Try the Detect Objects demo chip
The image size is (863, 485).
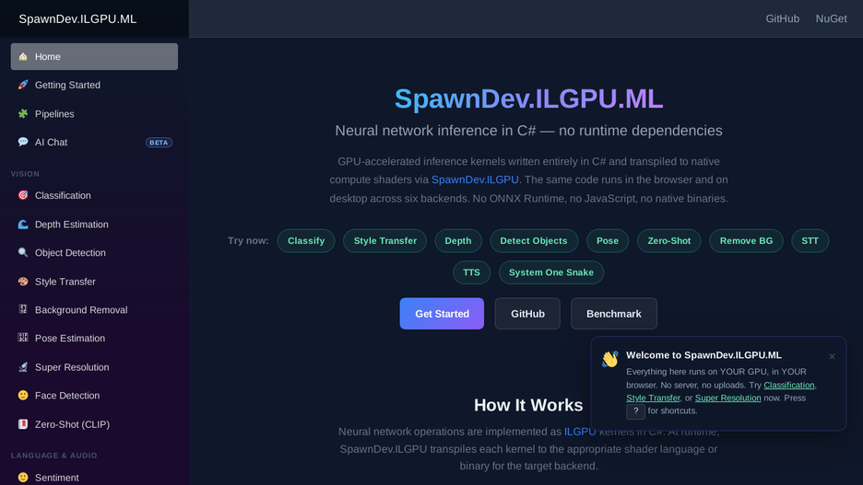point(533,240)
